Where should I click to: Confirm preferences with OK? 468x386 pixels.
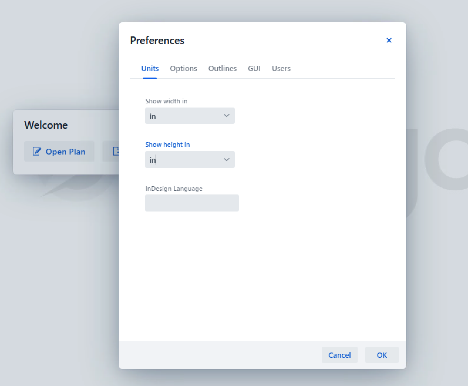(382, 355)
